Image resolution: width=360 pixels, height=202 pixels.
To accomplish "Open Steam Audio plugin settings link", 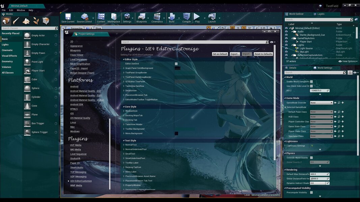I will point(77,168).
